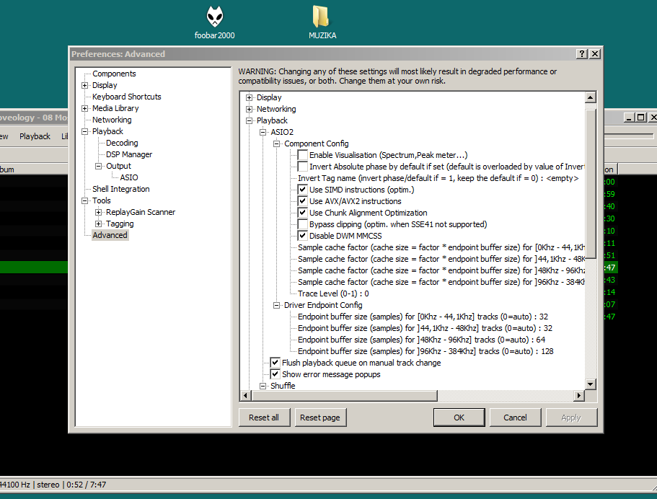Select Endpoint buffer size ]48Khz - 96Khz] : 64
The width and height of the screenshot is (657, 499).
421,340
